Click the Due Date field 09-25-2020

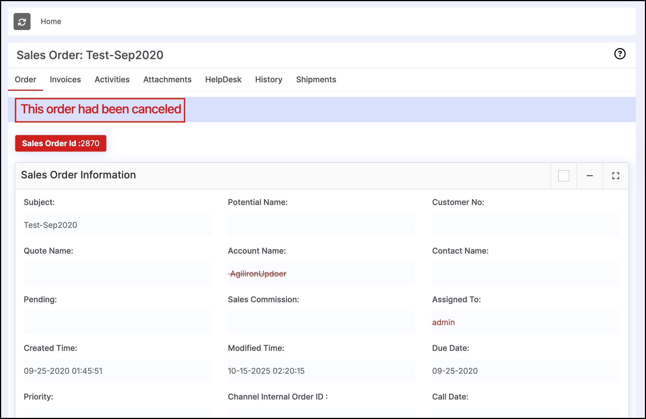[455, 371]
